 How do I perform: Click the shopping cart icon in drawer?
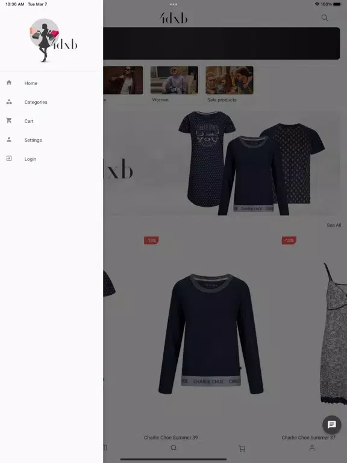(9, 121)
